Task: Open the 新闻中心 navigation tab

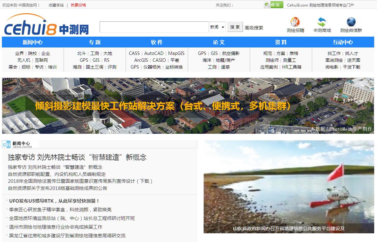Action: coord(33,42)
